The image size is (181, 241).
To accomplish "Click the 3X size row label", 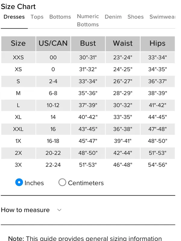I will point(18,165).
